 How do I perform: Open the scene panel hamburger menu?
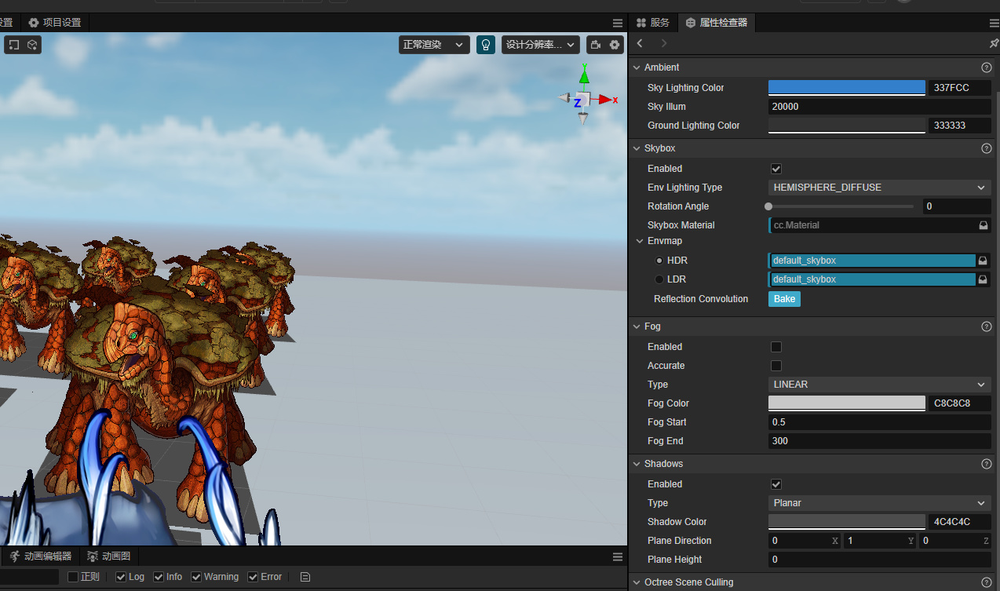[618, 23]
